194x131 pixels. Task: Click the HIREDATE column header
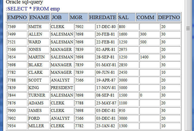click(103, 17)
